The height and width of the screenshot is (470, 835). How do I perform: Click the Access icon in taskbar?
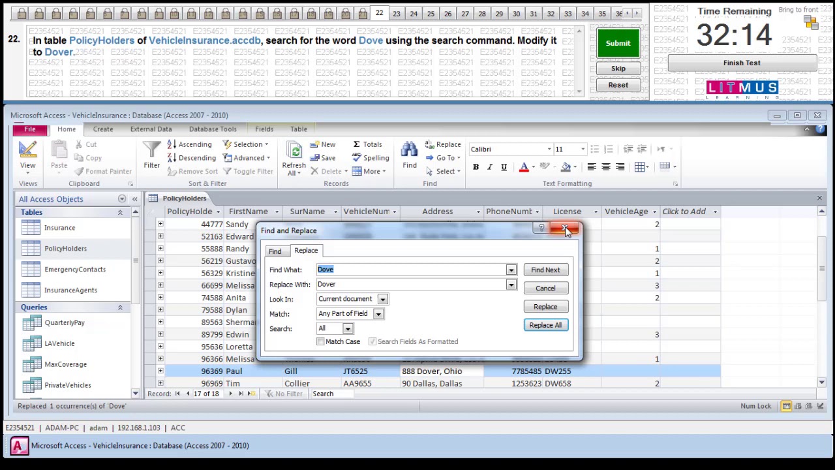18,446
